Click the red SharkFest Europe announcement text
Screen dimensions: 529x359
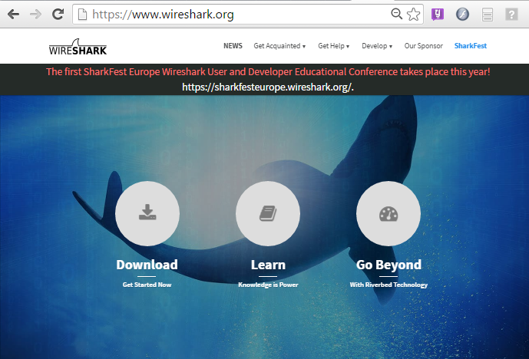268,72
